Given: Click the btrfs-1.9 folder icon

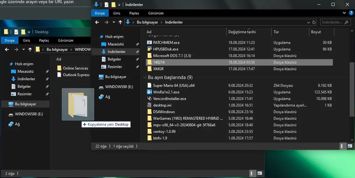Looking at the screenshot, I should coord(149,138).
